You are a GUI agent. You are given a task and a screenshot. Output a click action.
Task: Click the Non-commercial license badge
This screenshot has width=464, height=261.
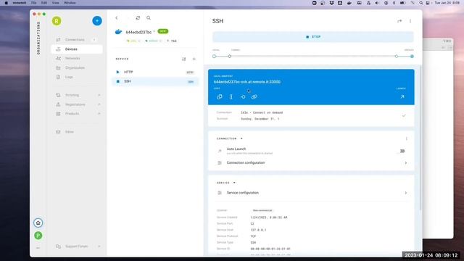coord(262,210)
